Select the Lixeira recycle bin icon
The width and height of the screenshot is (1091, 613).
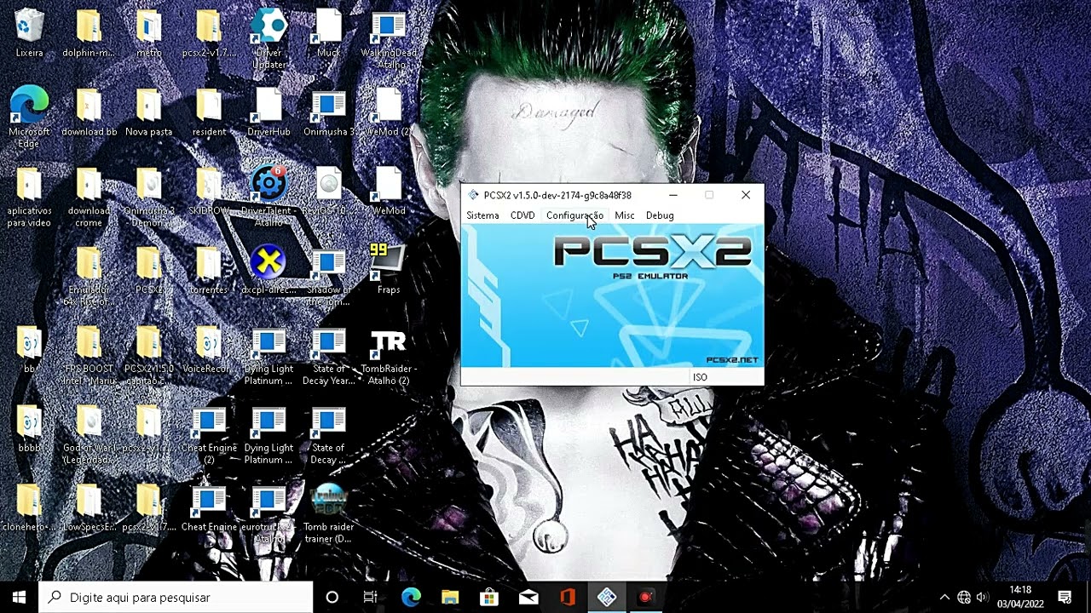pyautogui.click(x=29, y=34)
